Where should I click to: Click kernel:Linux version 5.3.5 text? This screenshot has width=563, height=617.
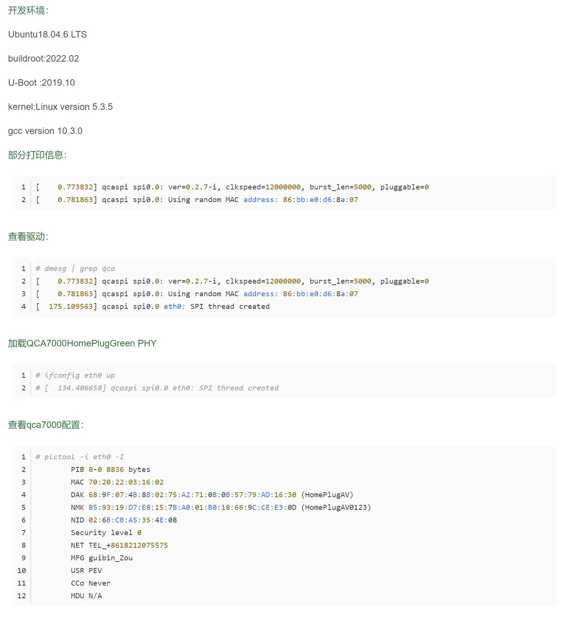tap(60, 107)
